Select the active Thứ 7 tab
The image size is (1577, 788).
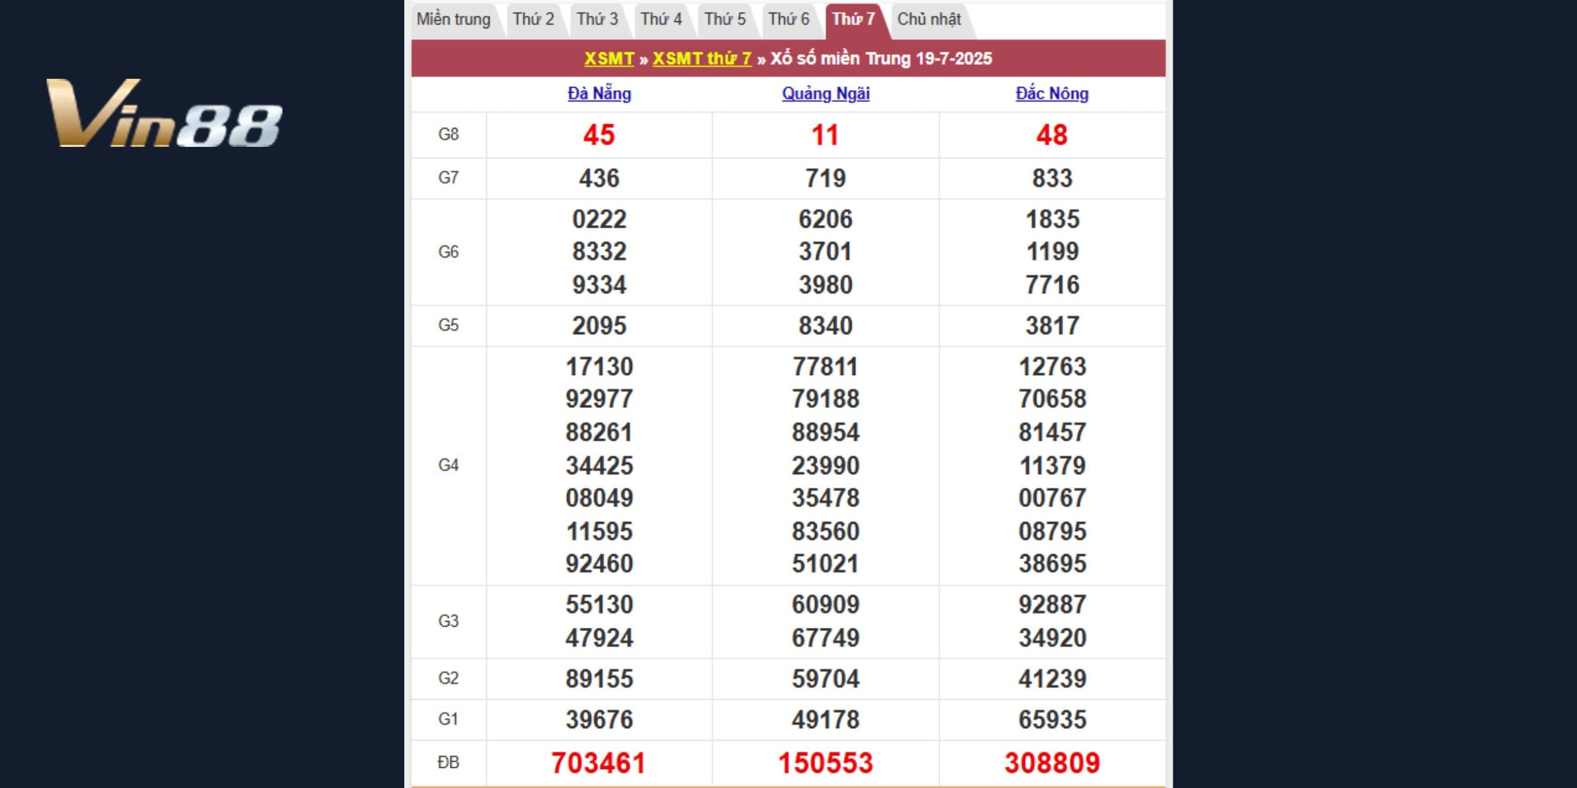(853, 20)
